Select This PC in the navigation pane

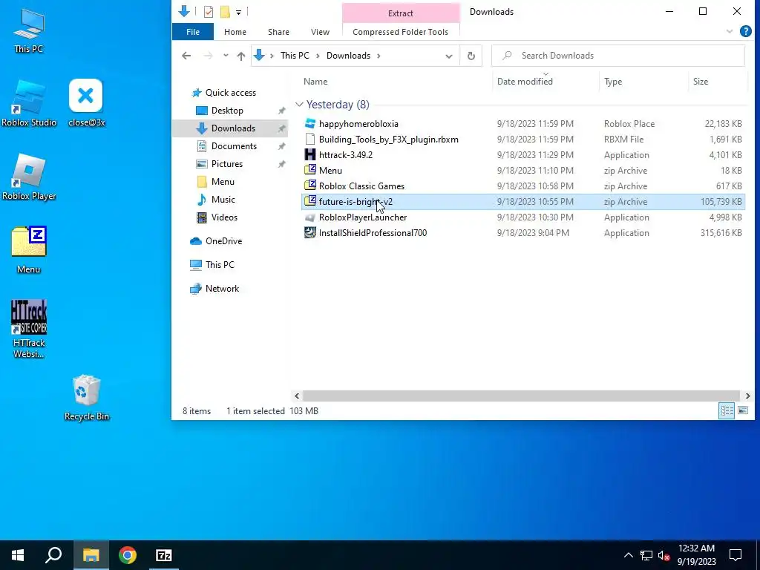(x=220, y=265)
